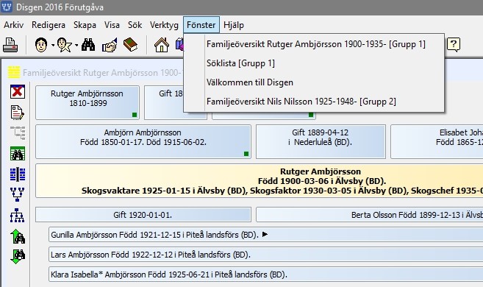Click the central Rutger Ambjörsson box
Image resolution: width=483 pixels, height=287 pixels.
[x=259, y=180]
